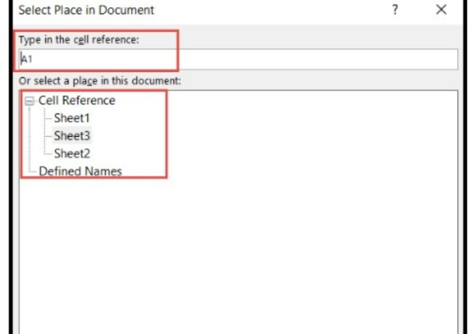Select Sheet1 in the document tree
This screenshot has height=334, width=475.
[x=72, y=118]
